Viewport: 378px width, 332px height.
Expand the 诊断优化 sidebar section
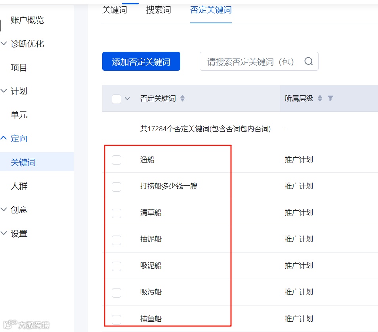tap(4, 43)
